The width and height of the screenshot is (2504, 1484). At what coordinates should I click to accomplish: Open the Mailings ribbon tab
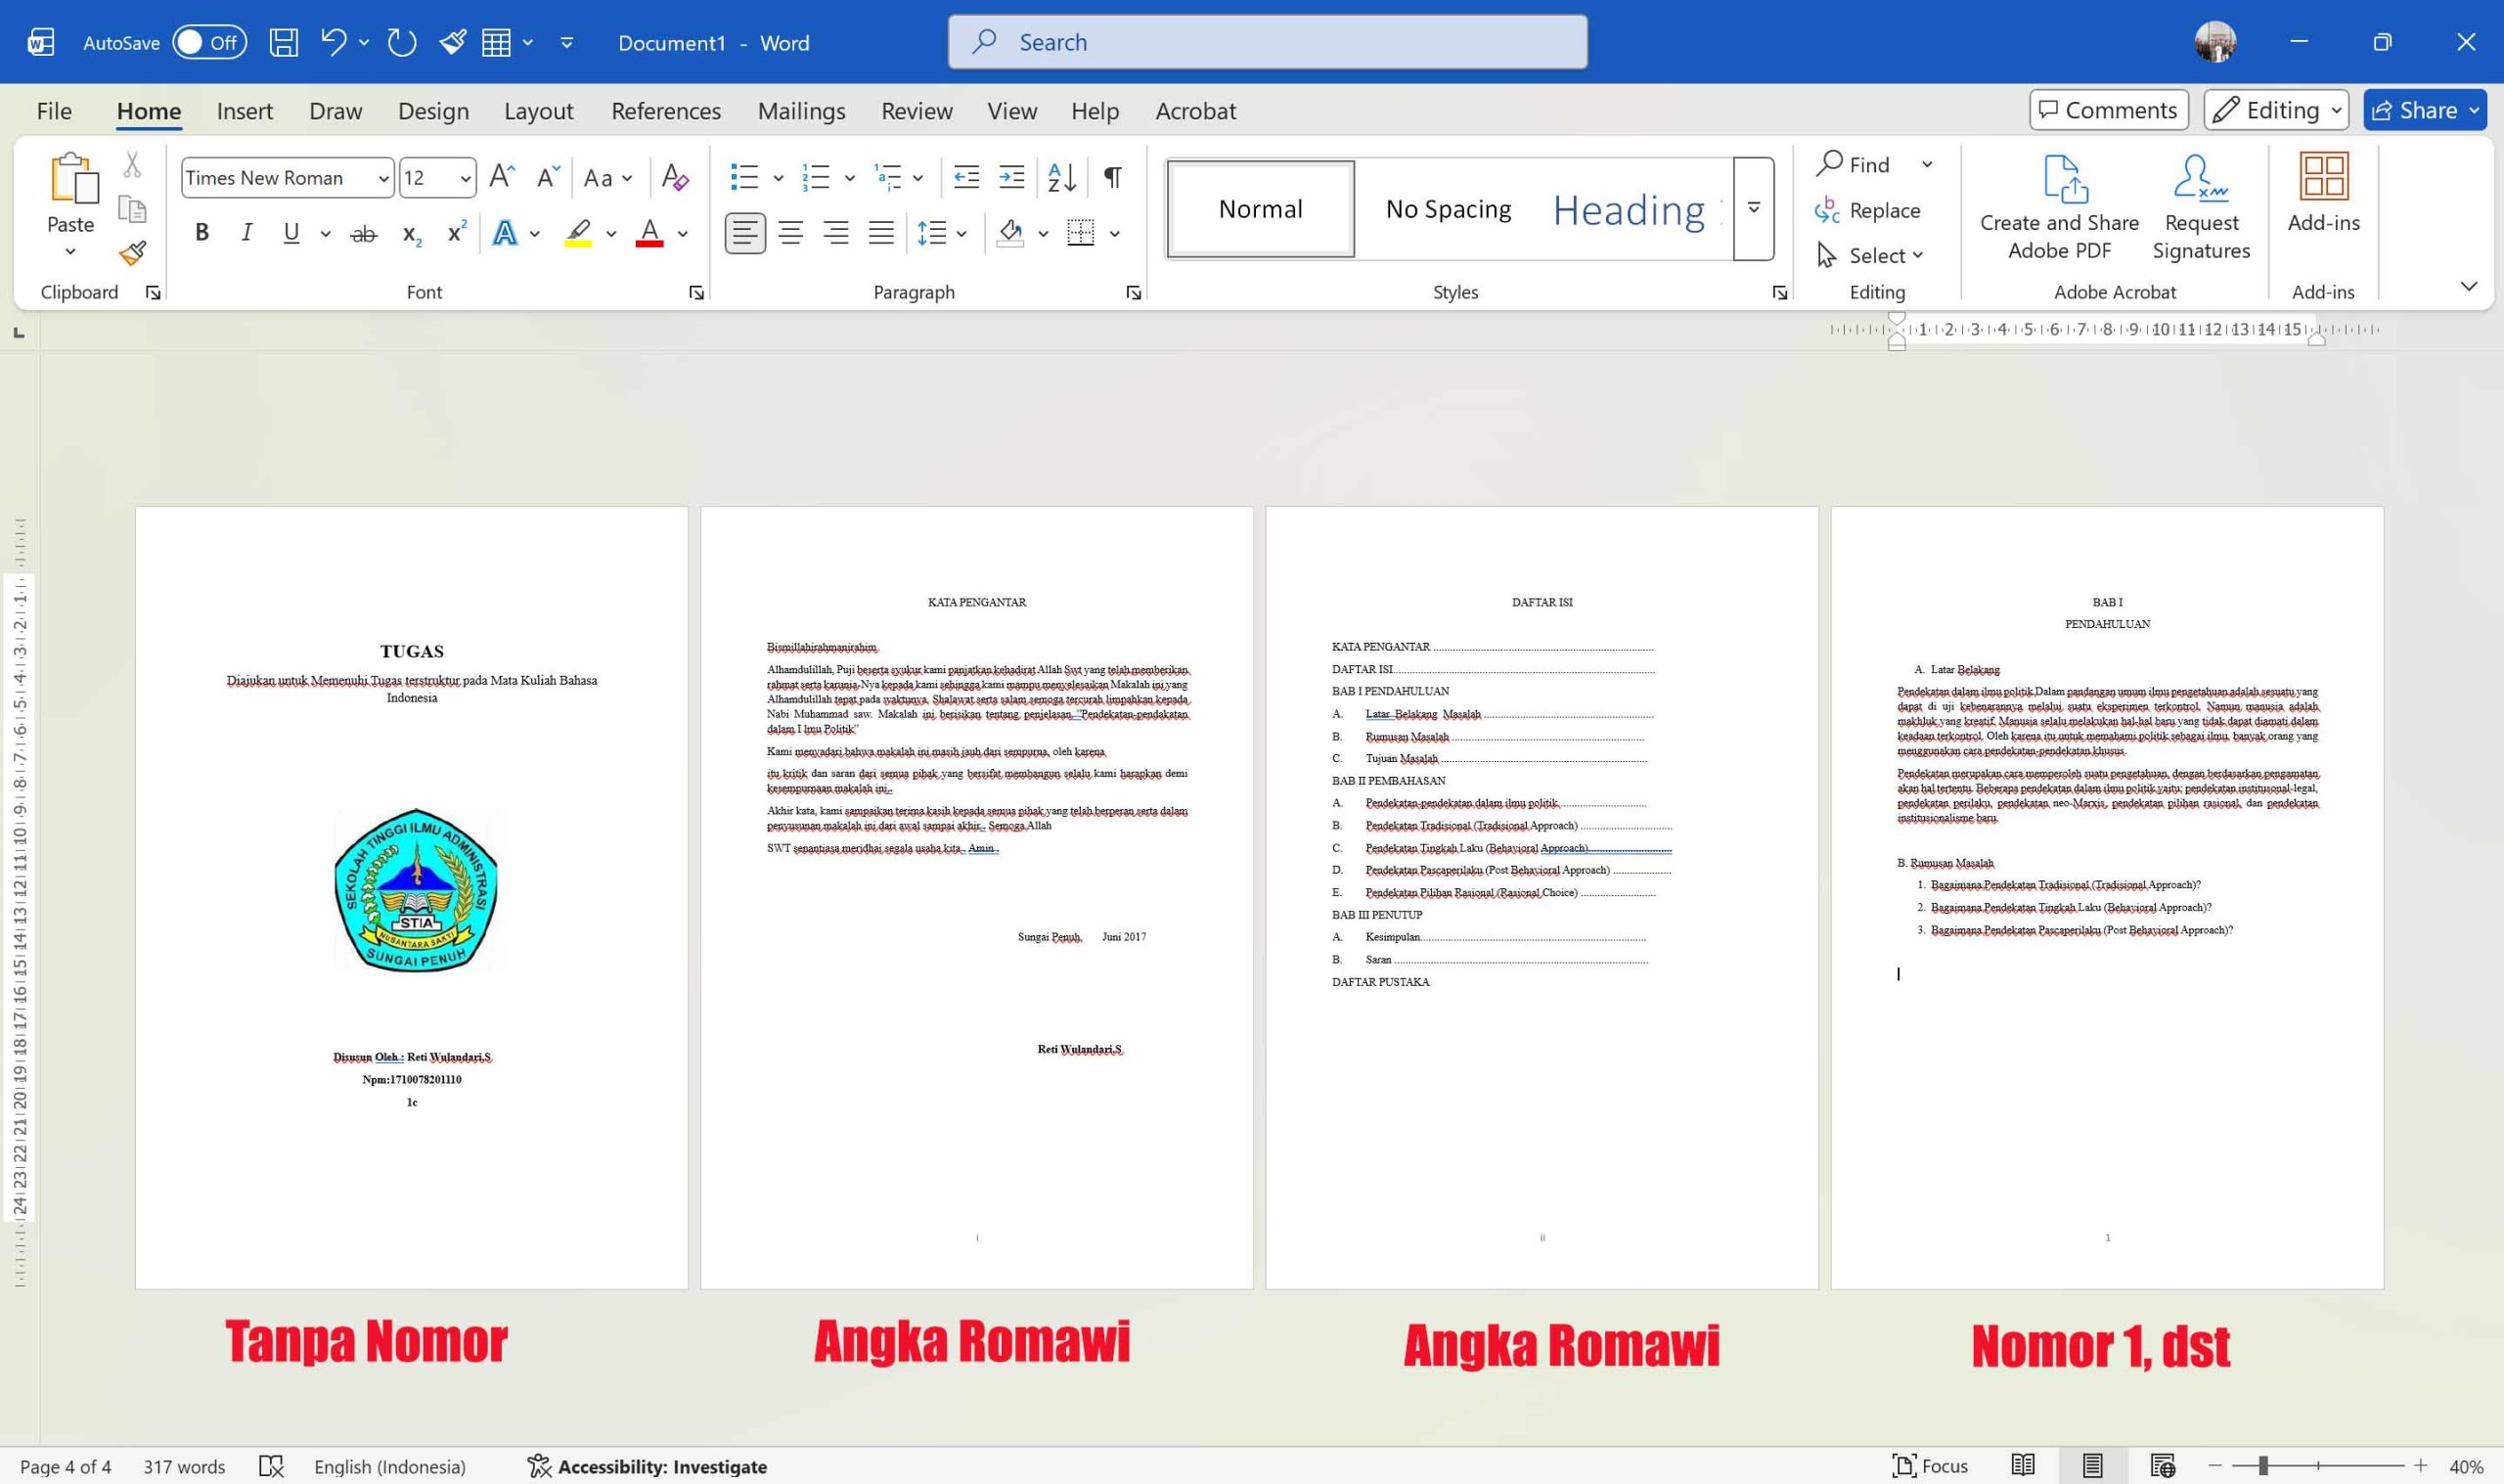coord(801,110)
